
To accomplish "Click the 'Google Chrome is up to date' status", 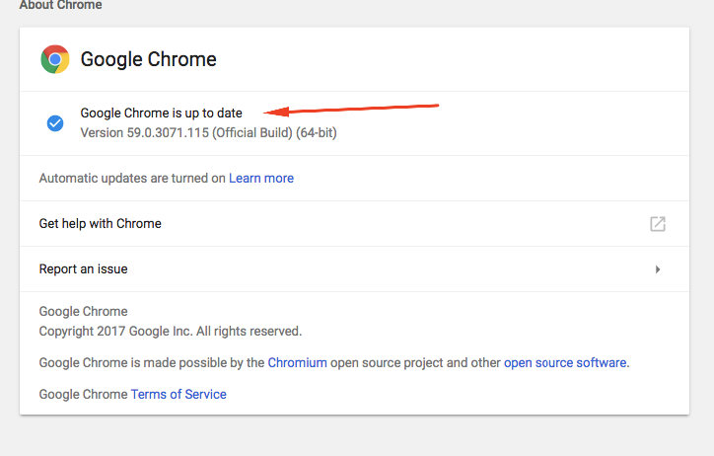I will tap(161, 114).
